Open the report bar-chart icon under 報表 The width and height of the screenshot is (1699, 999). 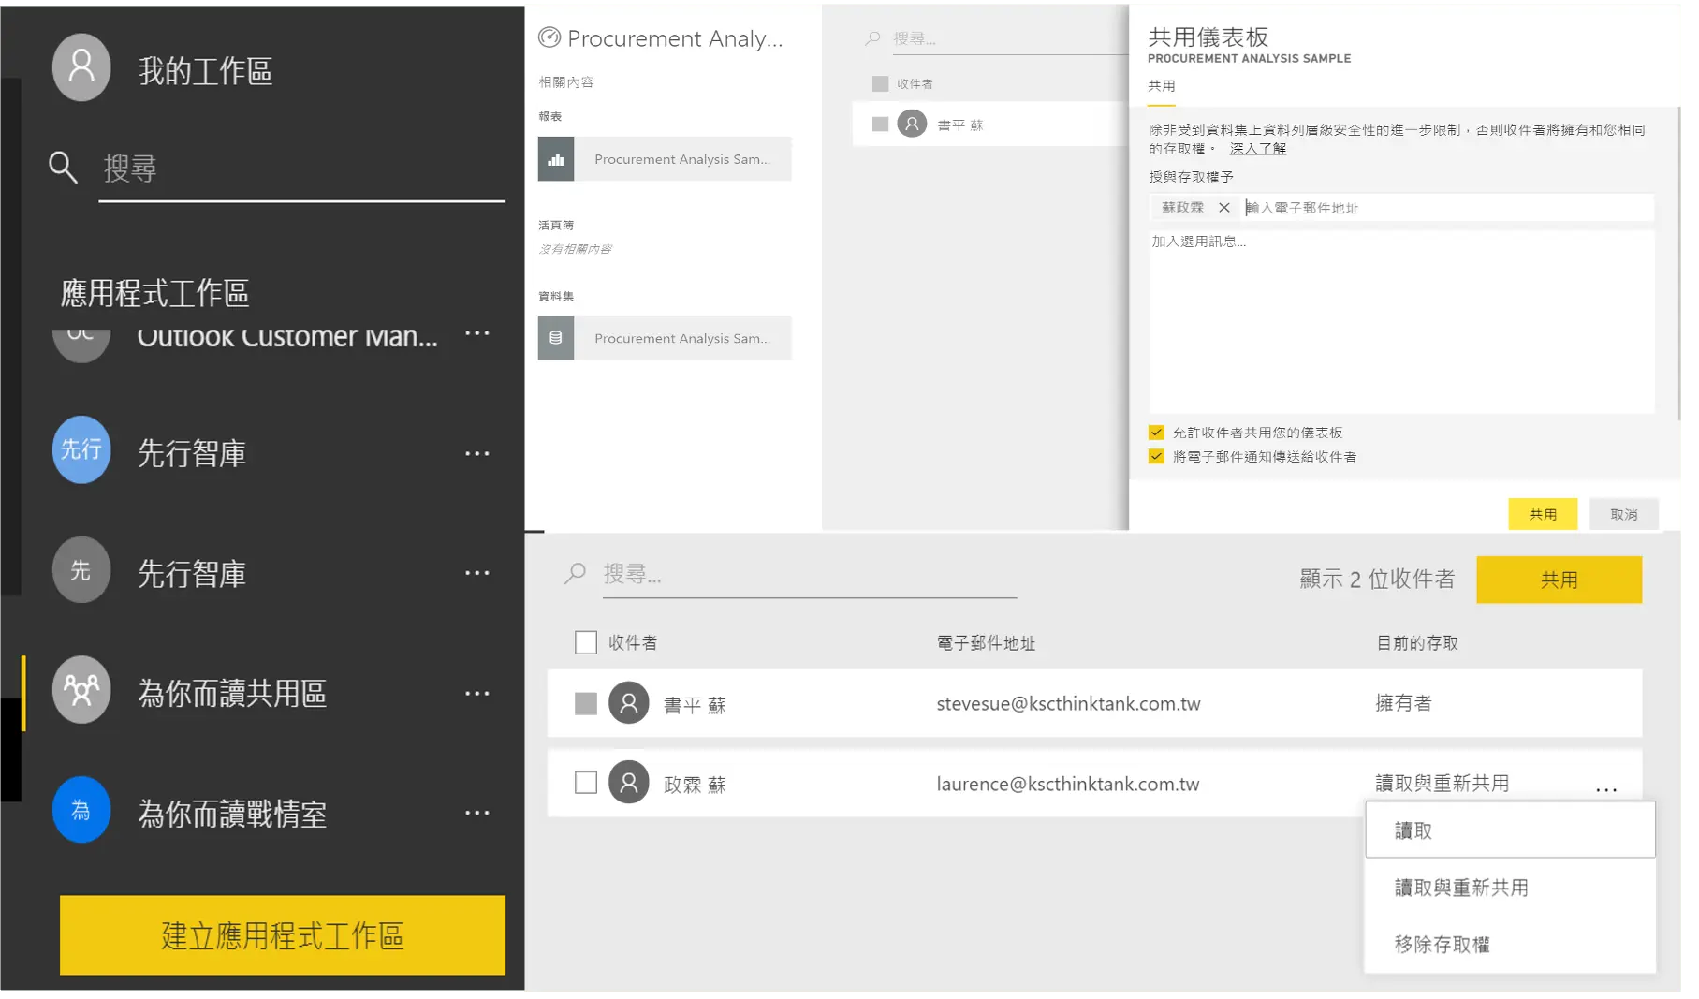click(557, 159)
